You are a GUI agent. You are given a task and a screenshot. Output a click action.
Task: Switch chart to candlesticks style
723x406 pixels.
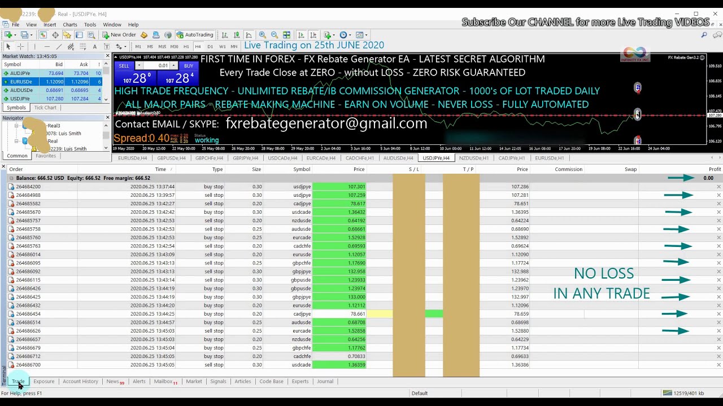click(237, 35)
